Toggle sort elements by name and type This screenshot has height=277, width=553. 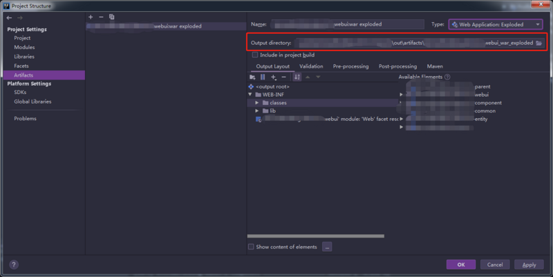[x=297, y=77]
